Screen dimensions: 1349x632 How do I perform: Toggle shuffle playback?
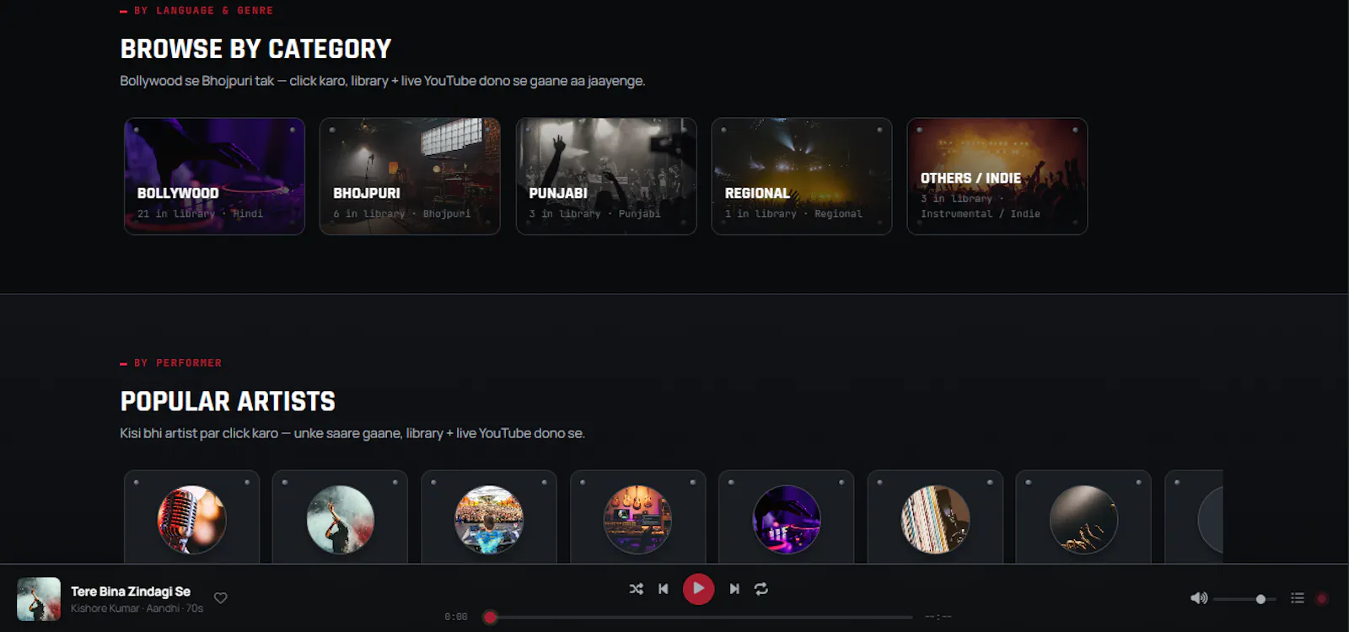pos(637,589)
